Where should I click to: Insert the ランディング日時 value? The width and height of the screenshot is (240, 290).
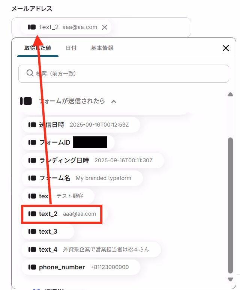[x=93, y=160]
